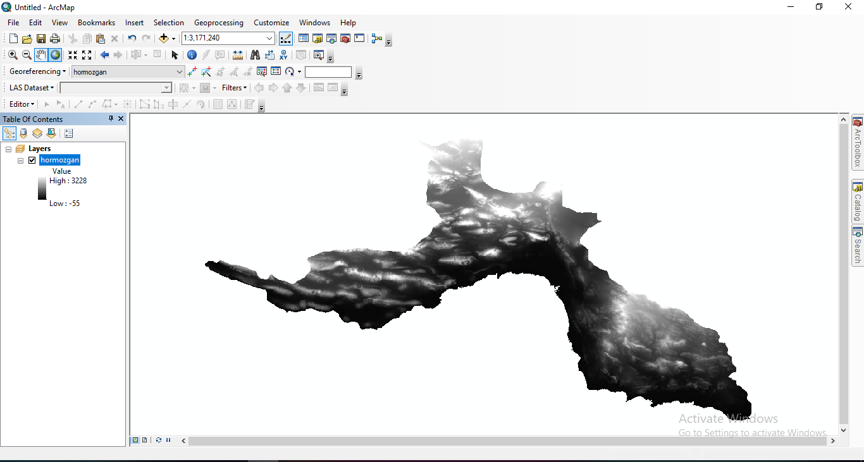Collapse the Layers tree group
This screenshot has width=864, height=462.
point(9,149)
